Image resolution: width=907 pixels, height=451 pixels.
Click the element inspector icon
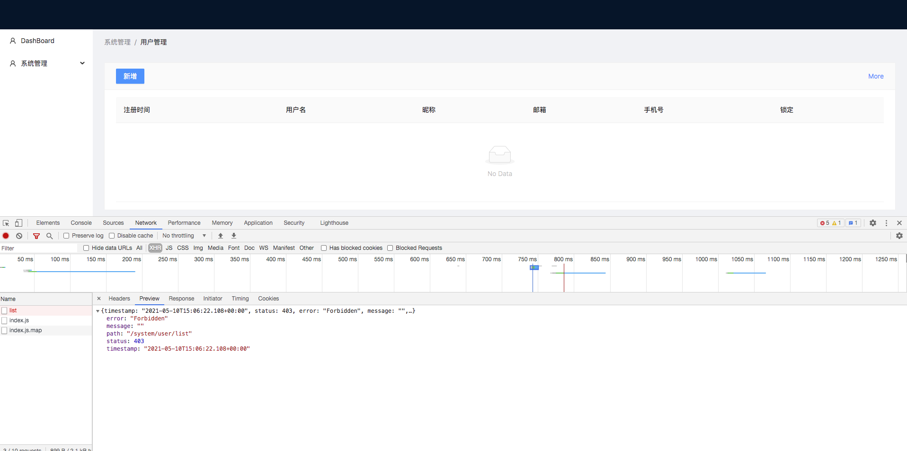coord(6,223)
